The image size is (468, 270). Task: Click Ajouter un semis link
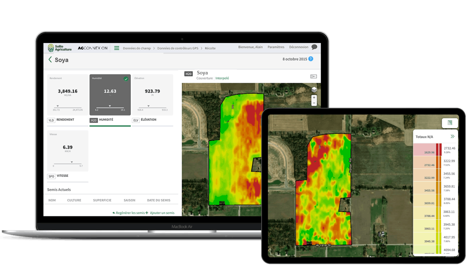click(160, 213)
